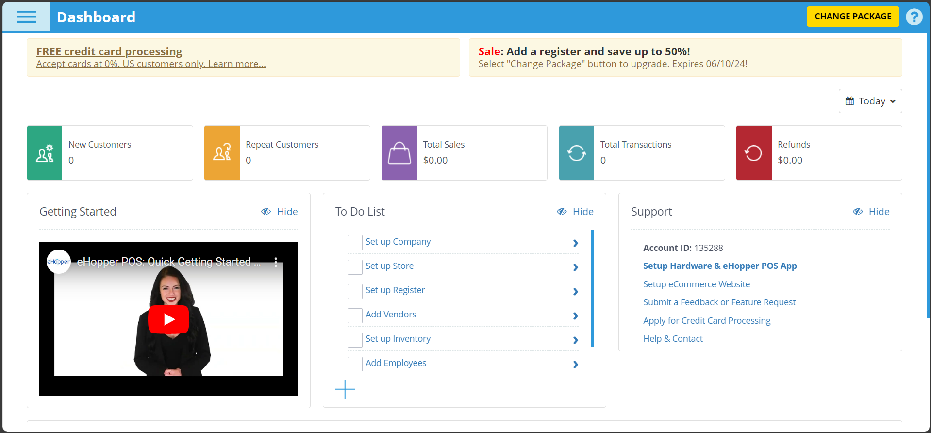Click the Set up Company task text
931x433 pixels.
(398, 241)
